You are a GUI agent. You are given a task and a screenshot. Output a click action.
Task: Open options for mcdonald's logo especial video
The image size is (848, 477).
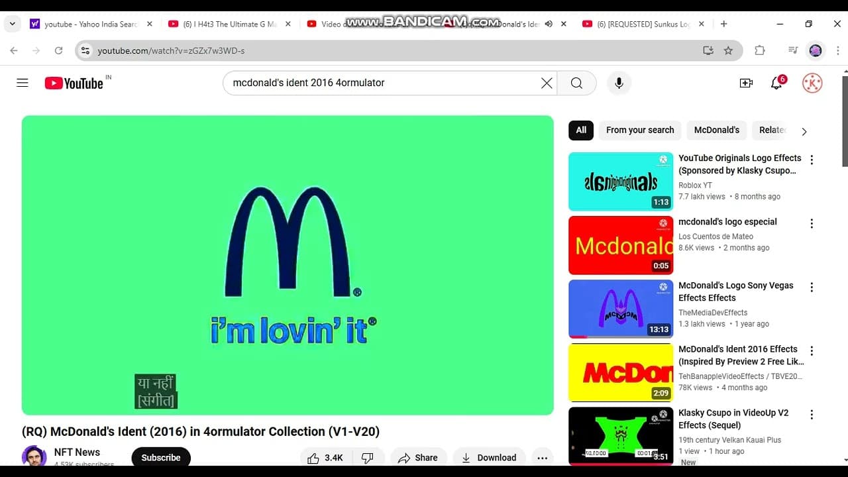[x=812, y=223]
